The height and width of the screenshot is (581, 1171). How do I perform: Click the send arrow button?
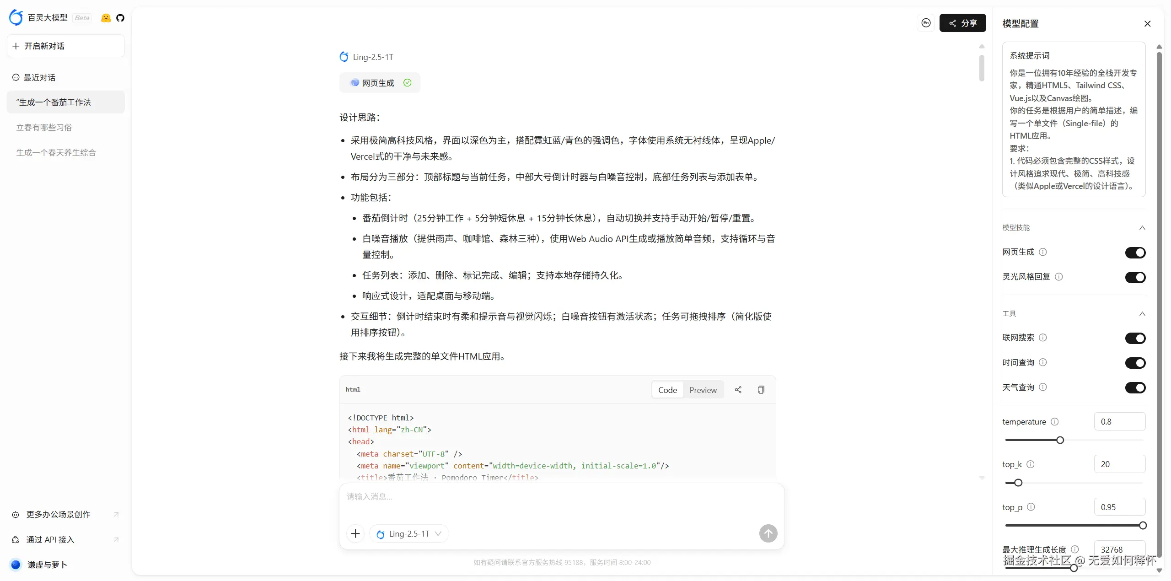click(x=768, y=533)
